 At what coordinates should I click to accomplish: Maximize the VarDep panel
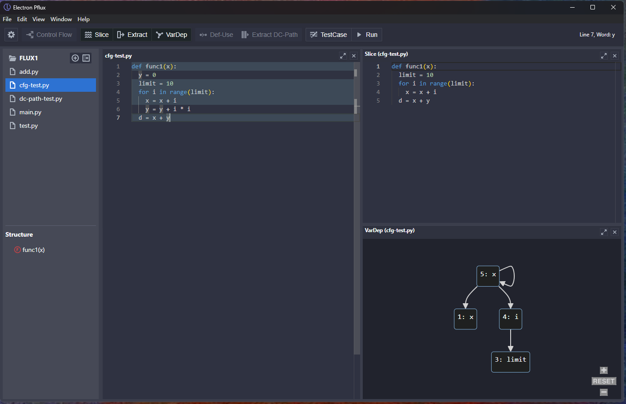(604, 232)
